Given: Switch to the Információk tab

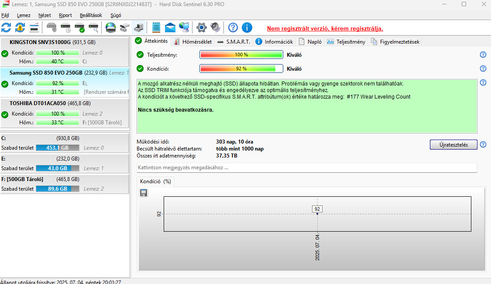Looking at the screenshot, I should (x=275, y=41).
